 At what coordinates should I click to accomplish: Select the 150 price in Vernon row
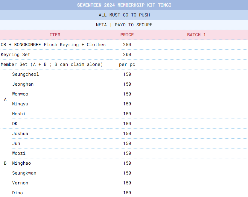click(x=127, y=183)
